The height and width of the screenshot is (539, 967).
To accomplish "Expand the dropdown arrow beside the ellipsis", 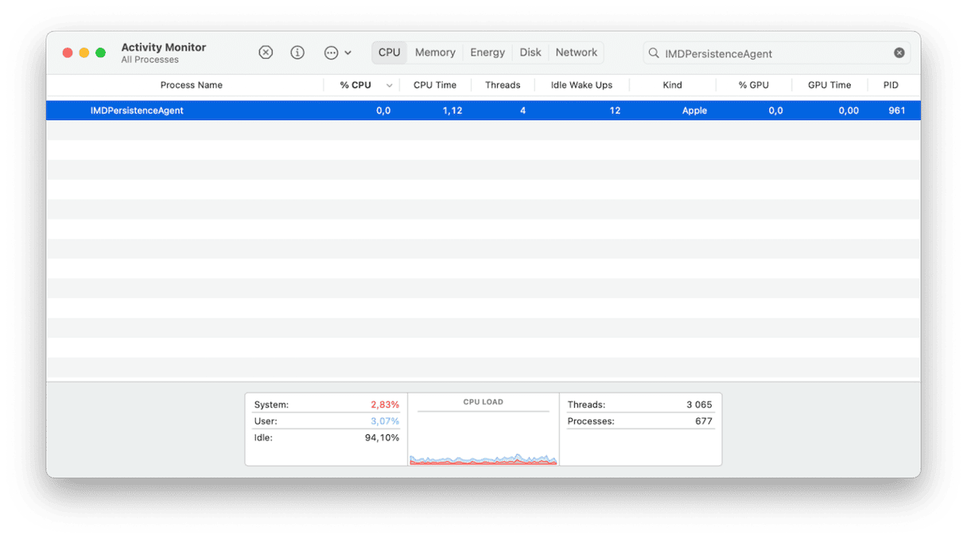I will coord(348,53).
